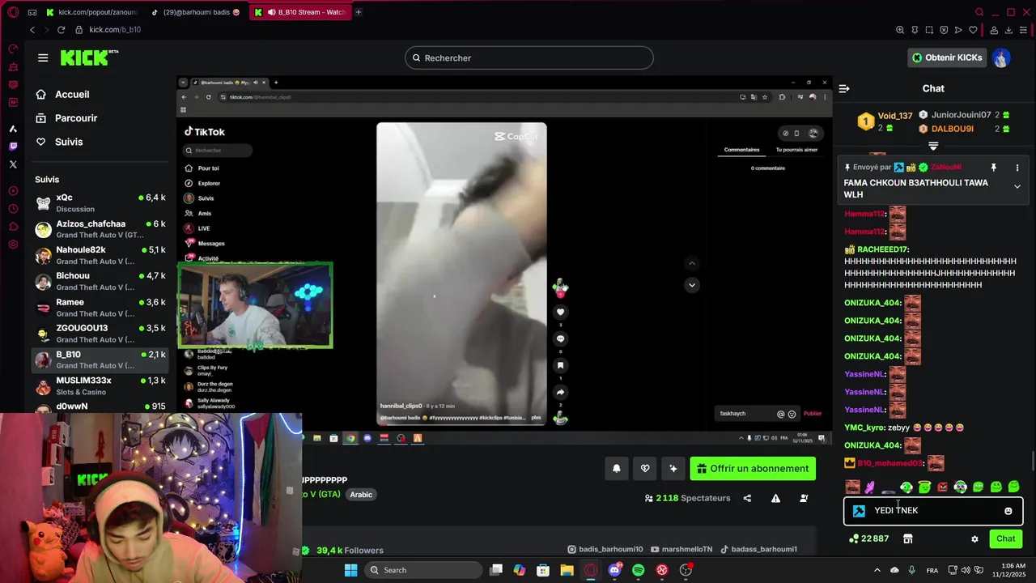Open the marshmelloTN YouTube link
The width and height of the screenshot is (1036, 583).
(680, 549)
